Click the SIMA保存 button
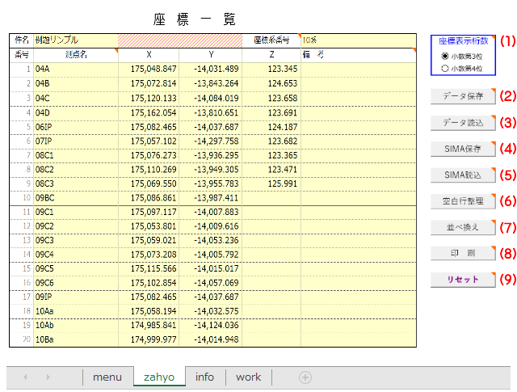This screenshot has width=517, height=392. [463, 149]
